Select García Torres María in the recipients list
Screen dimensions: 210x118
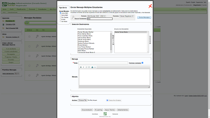click(131, 32)
